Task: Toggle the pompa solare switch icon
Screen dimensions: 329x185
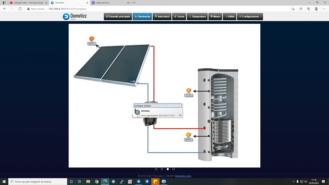Action: coord(137,112)
